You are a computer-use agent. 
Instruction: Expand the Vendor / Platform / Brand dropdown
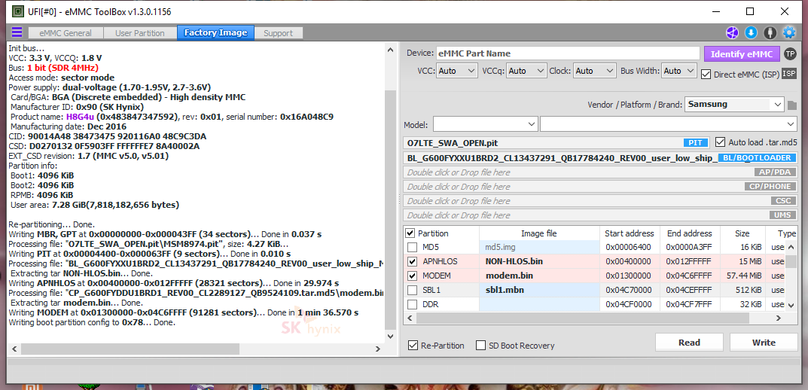(x=734, y=104)
